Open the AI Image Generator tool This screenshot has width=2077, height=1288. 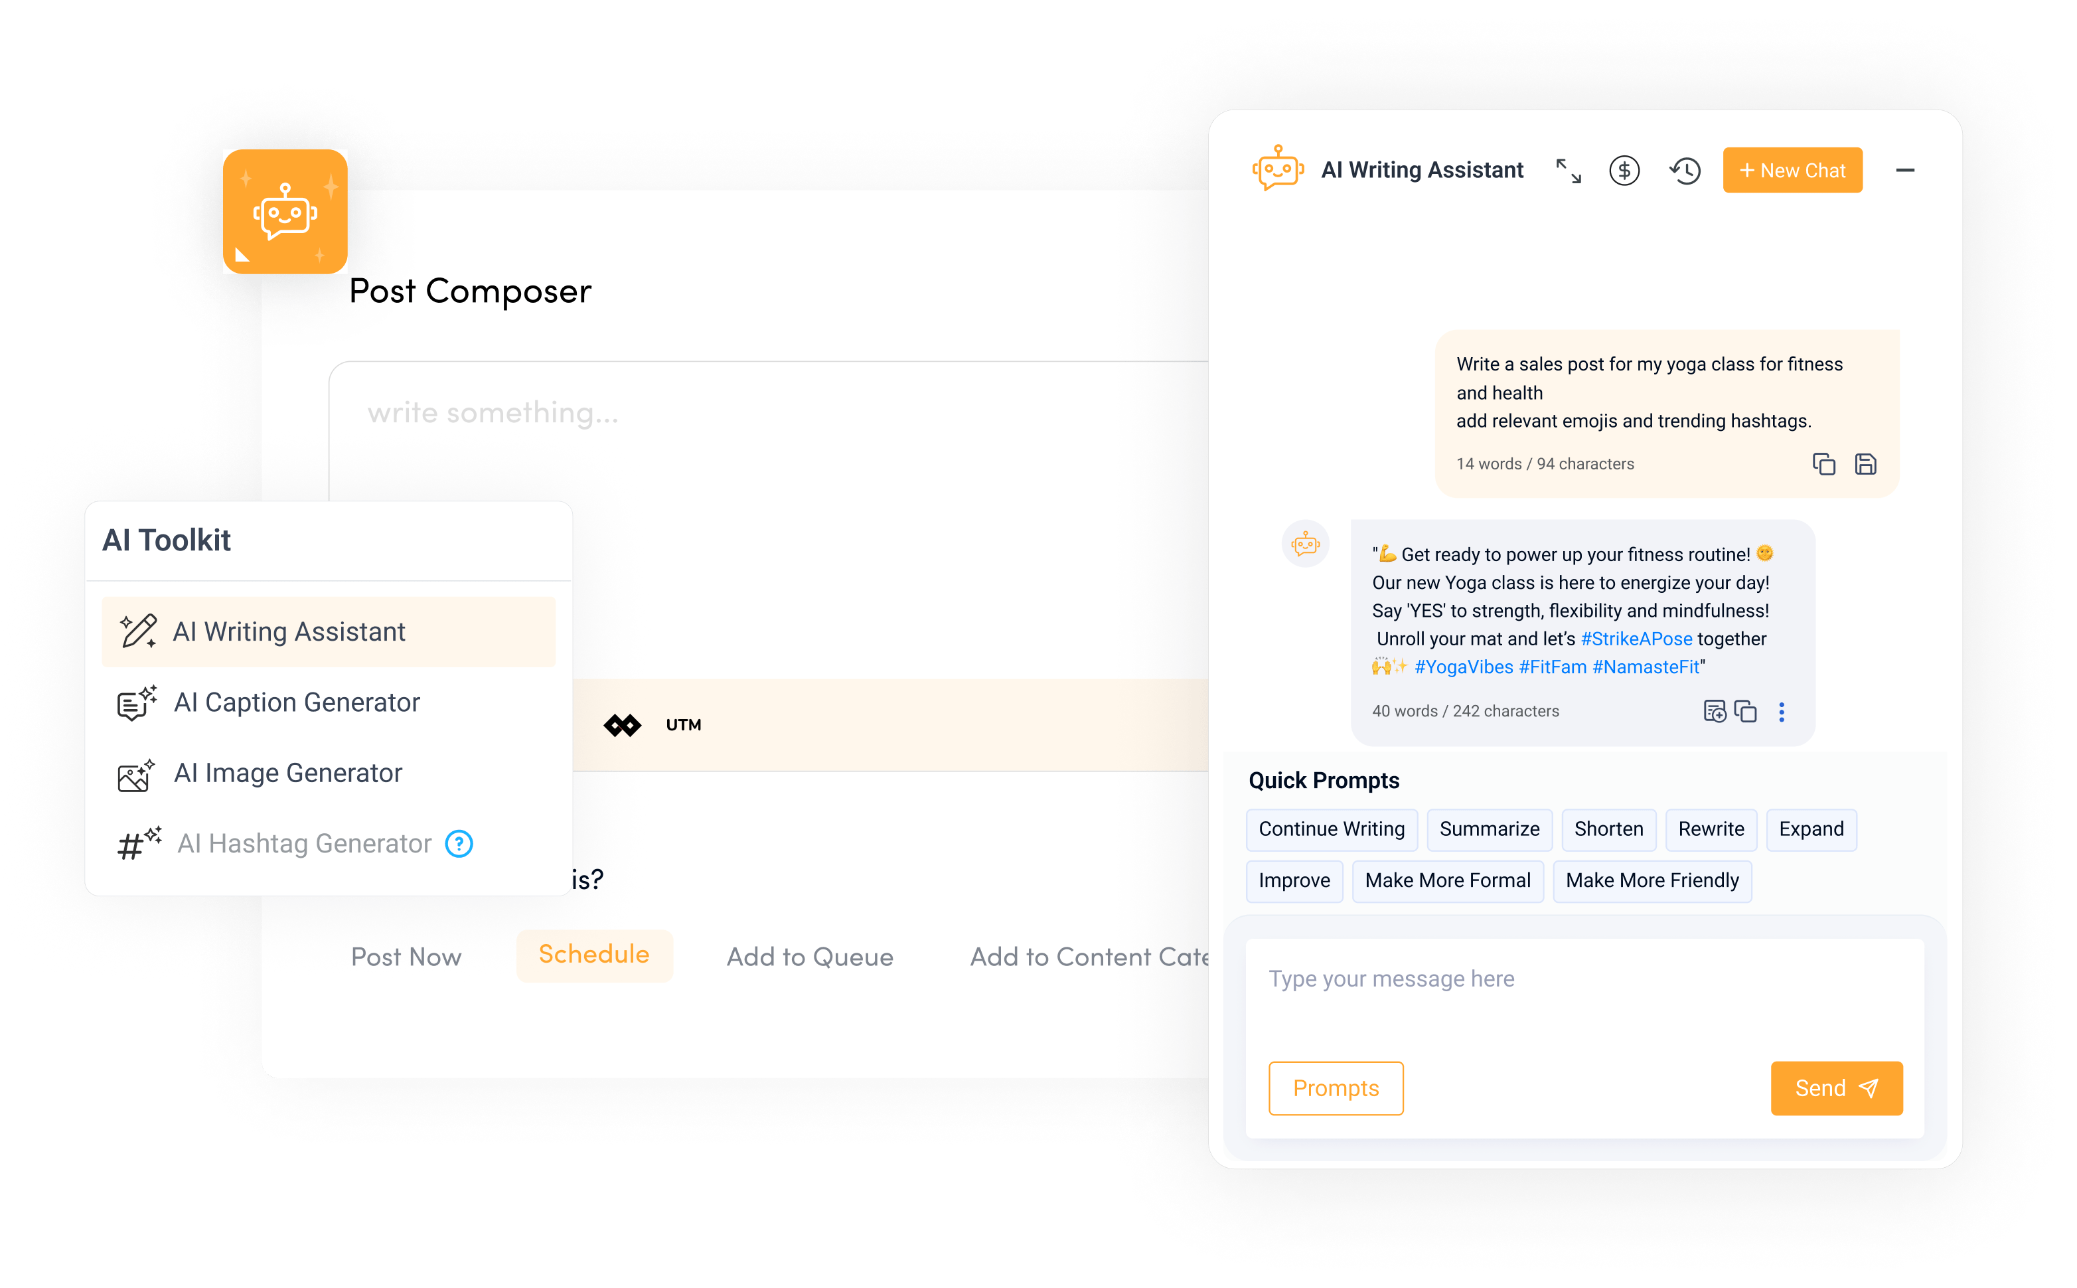point(288,771)
